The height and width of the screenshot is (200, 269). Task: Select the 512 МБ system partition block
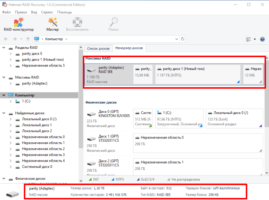coord(143,118)
